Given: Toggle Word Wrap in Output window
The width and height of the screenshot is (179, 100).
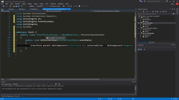Looking at the screenshot, I should point(59,84).
